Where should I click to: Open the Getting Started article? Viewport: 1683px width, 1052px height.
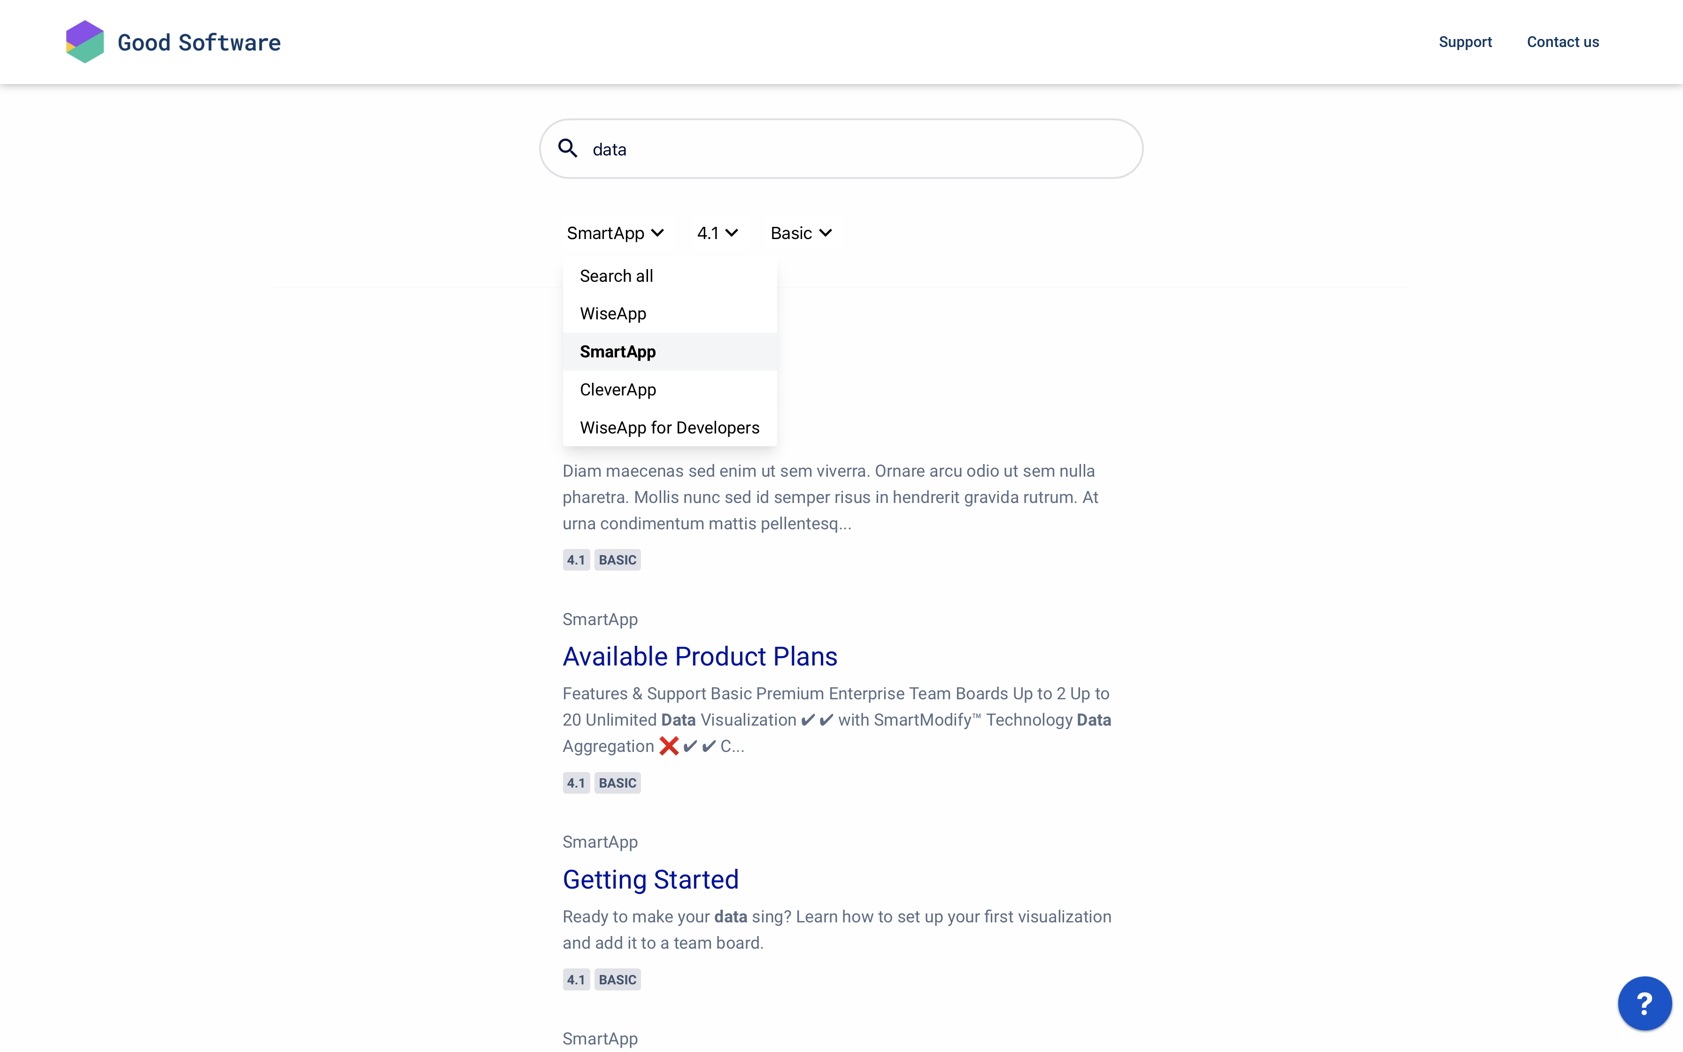click(650, 880)
